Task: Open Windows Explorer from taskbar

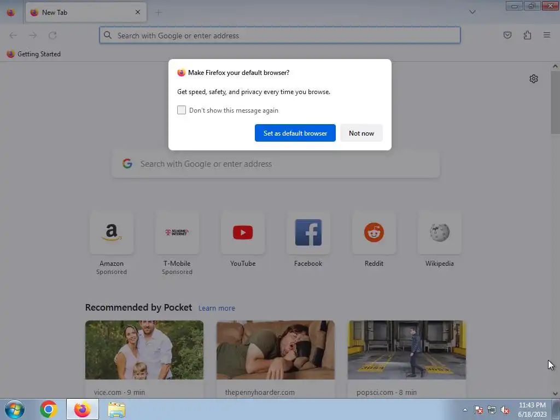Action: click(116, 410)
